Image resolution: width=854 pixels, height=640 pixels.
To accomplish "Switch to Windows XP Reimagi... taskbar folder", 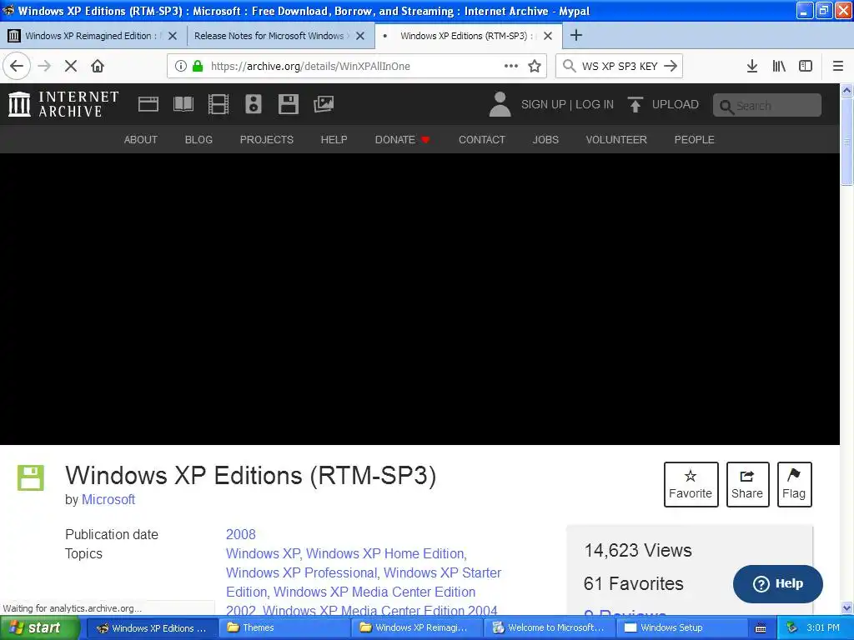I will point(417,627).
